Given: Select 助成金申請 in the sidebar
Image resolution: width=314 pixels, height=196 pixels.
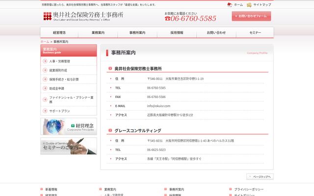Looking at the screenshot, I should pyautogui.click(x=57, y=88).
